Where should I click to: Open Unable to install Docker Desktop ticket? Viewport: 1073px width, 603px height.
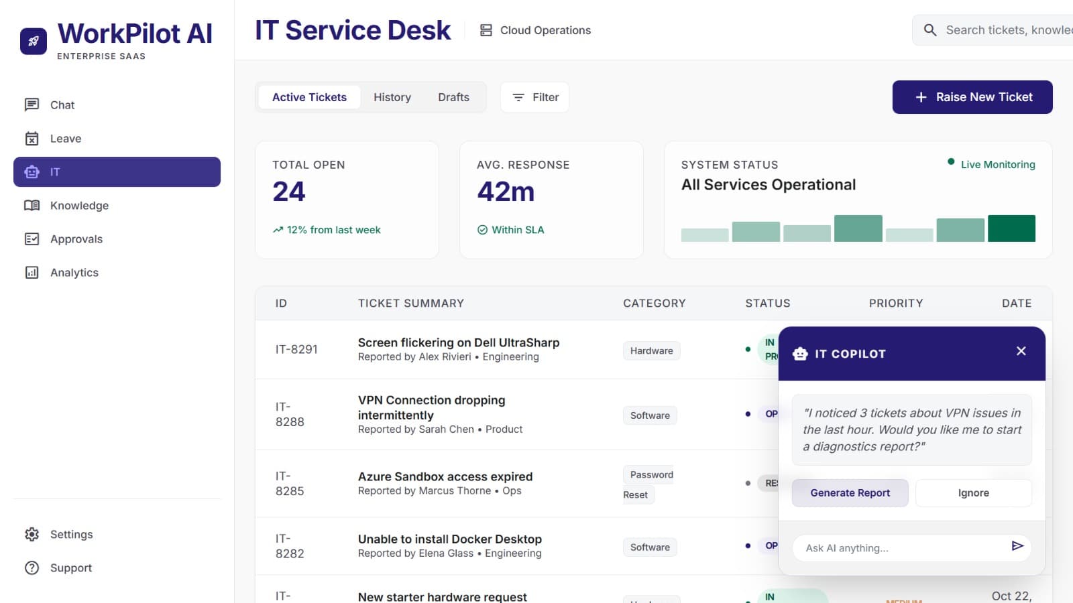coord(450,539)
